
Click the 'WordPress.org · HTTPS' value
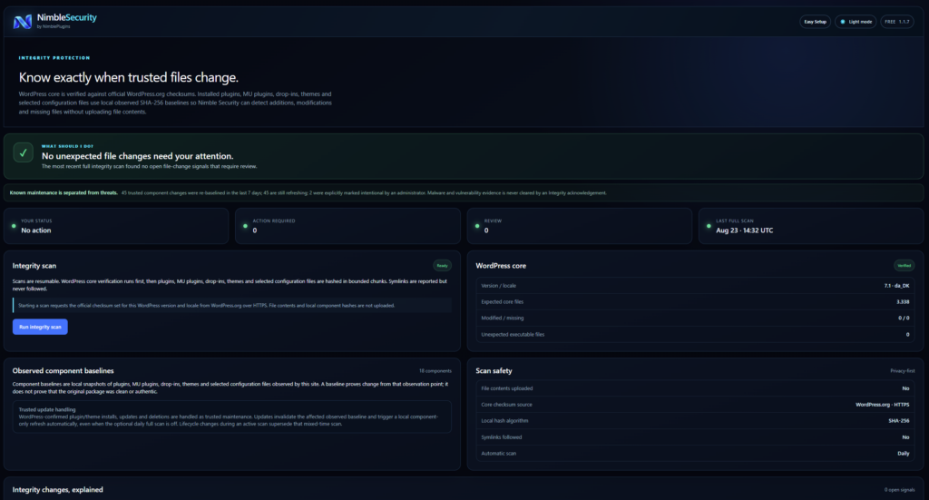coord(882,405)
